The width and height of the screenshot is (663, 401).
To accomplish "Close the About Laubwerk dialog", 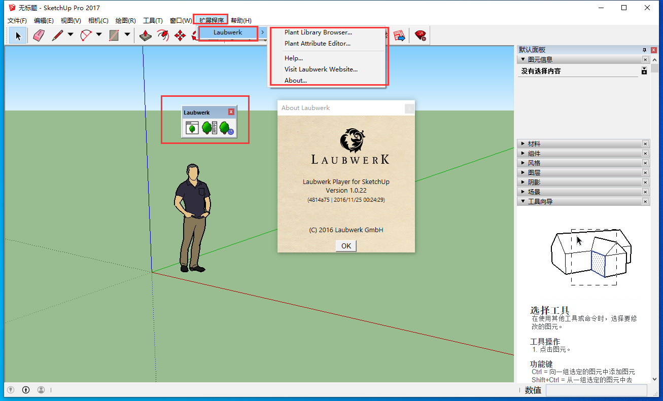I will (x=409, y=108).
